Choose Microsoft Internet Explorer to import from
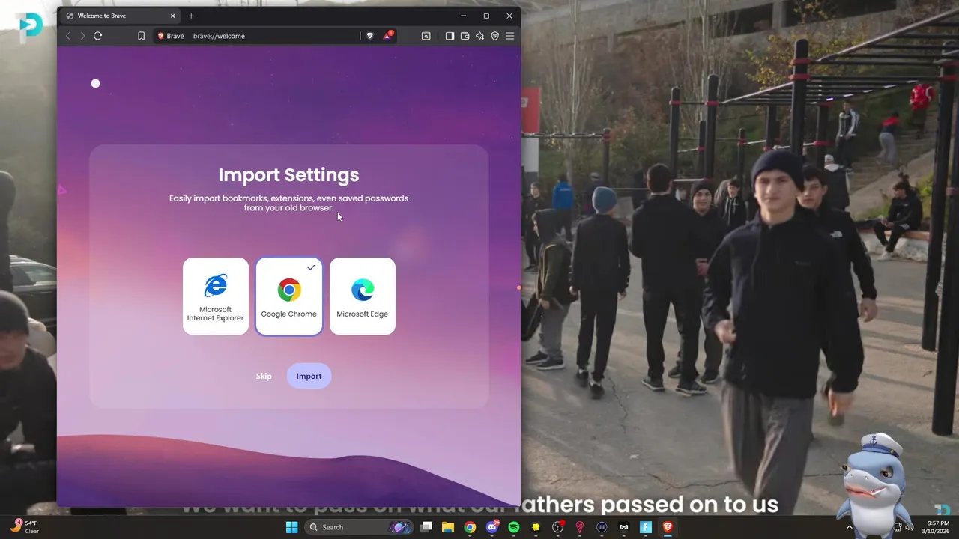Image resolution: width=959 pixels, height=539 pixels. (x=215, y=296)
